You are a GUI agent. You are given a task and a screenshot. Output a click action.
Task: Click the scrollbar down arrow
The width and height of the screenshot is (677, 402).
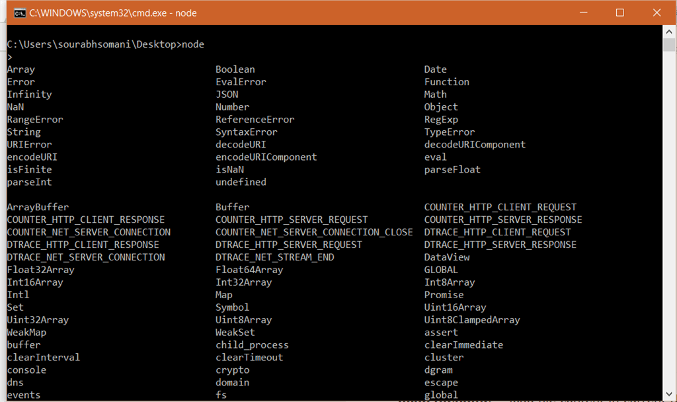(x=668, y=395)
